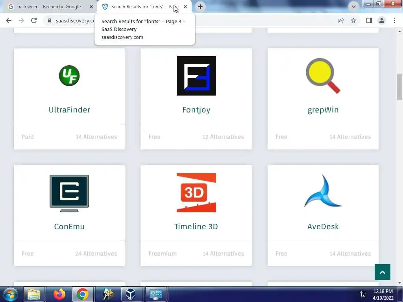The image size is (403, 302).
Task: Open the Windows Start menu orb
Action: 11,294
